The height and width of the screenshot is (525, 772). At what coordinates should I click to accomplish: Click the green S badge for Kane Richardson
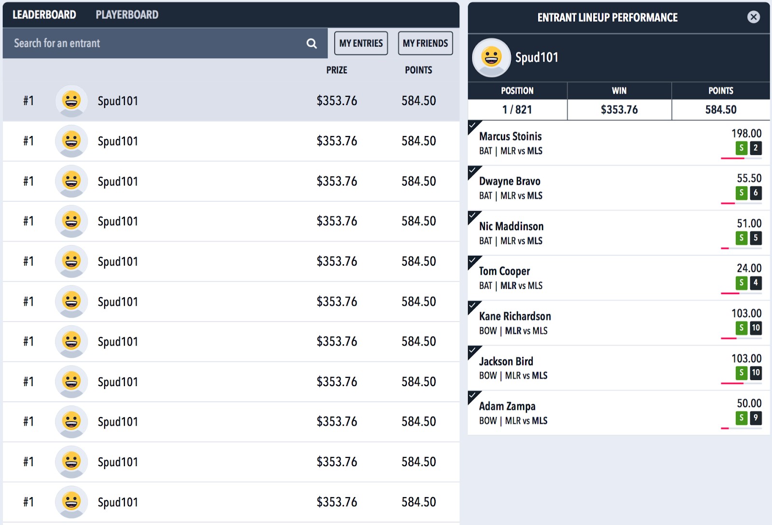[x=742, y=328]
